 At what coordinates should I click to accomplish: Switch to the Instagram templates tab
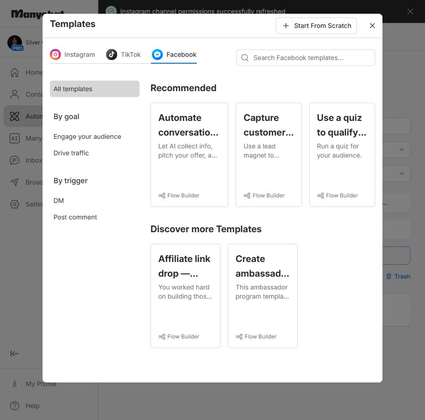pos(72,55)
